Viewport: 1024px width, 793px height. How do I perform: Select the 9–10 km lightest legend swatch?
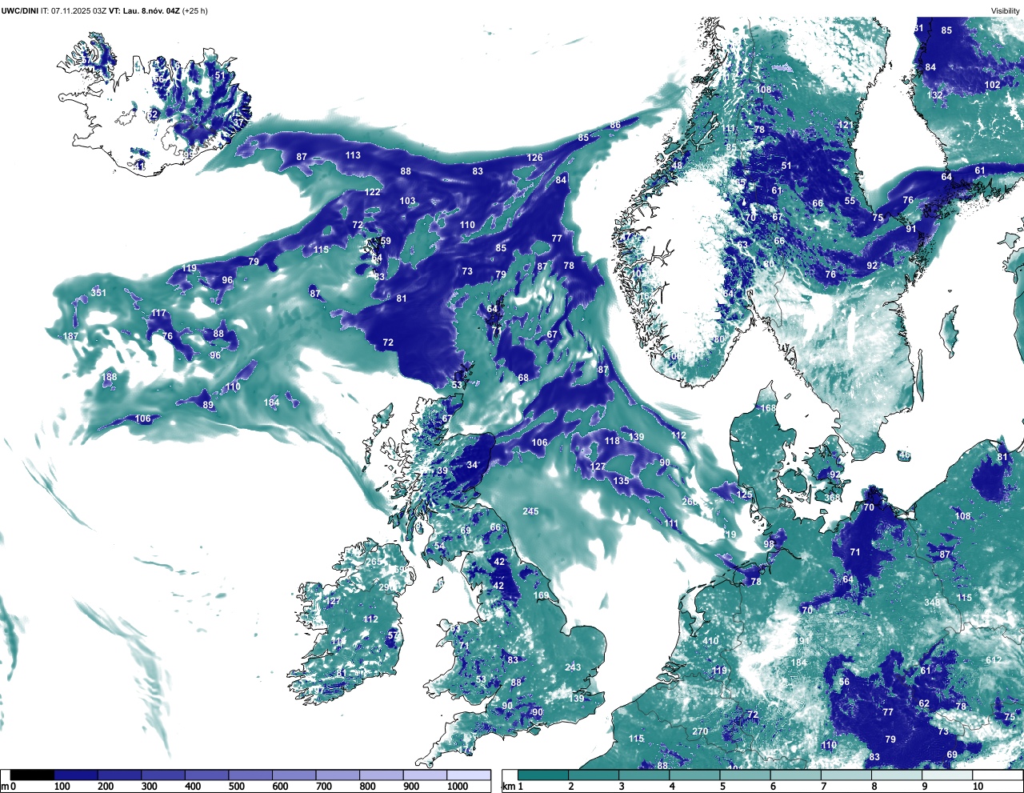pyautogui.click(x=949, y=775)
